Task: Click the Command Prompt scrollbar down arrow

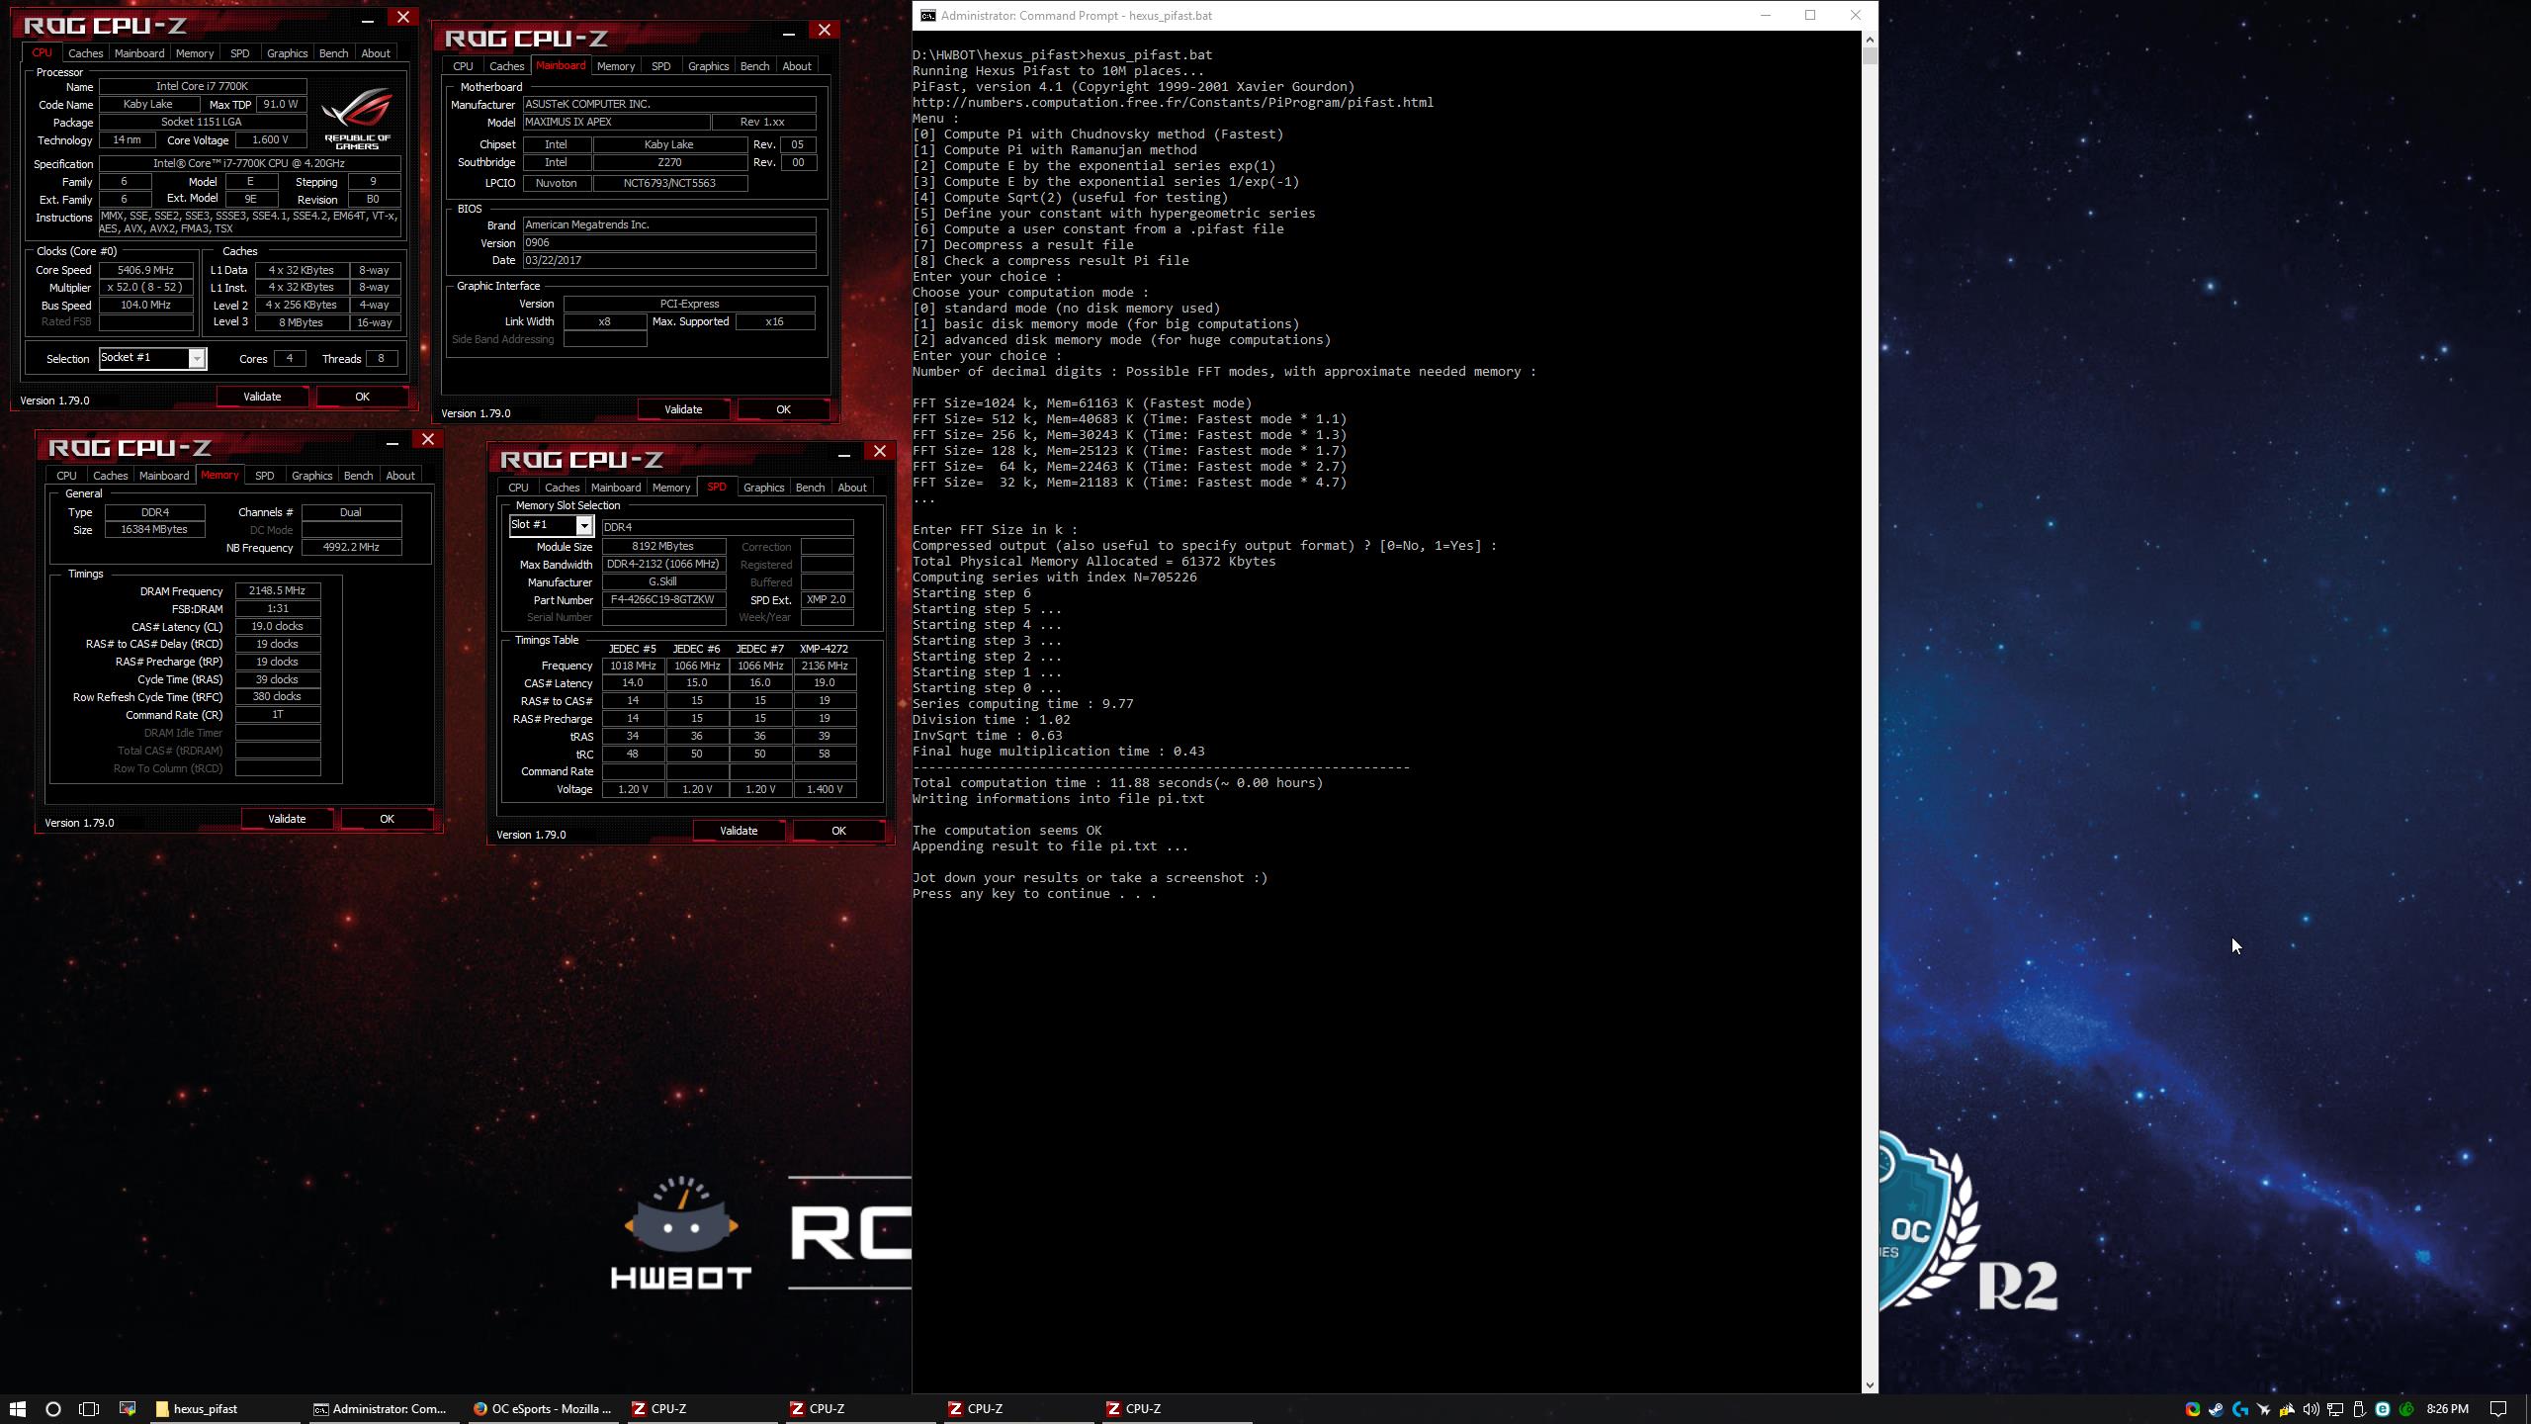Action: (1870, 1385)
